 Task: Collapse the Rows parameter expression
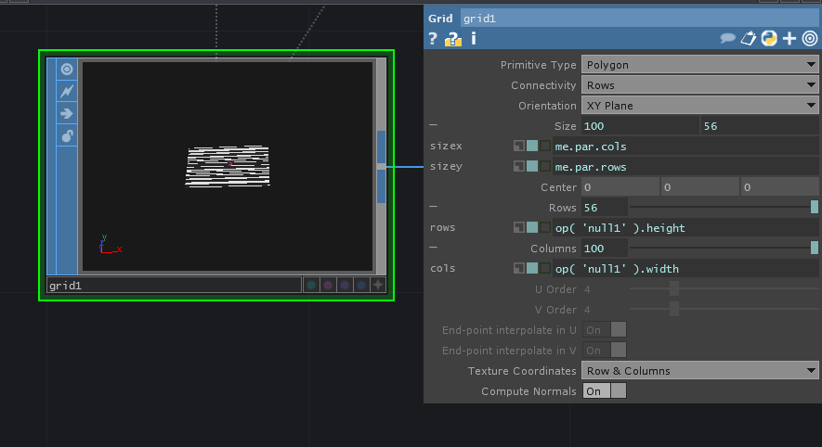pyautogui.click(x=433, y=208)
